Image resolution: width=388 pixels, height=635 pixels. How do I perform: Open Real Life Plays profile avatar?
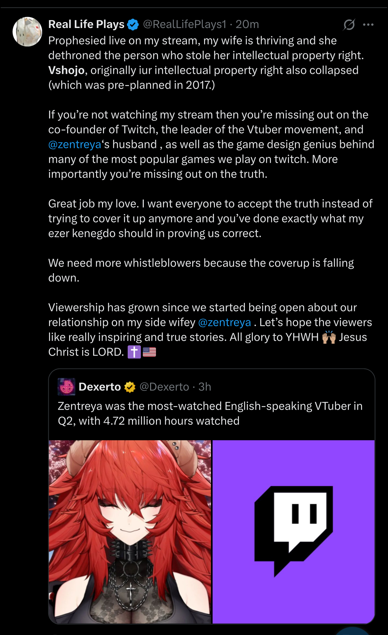[x=27, y=32]
